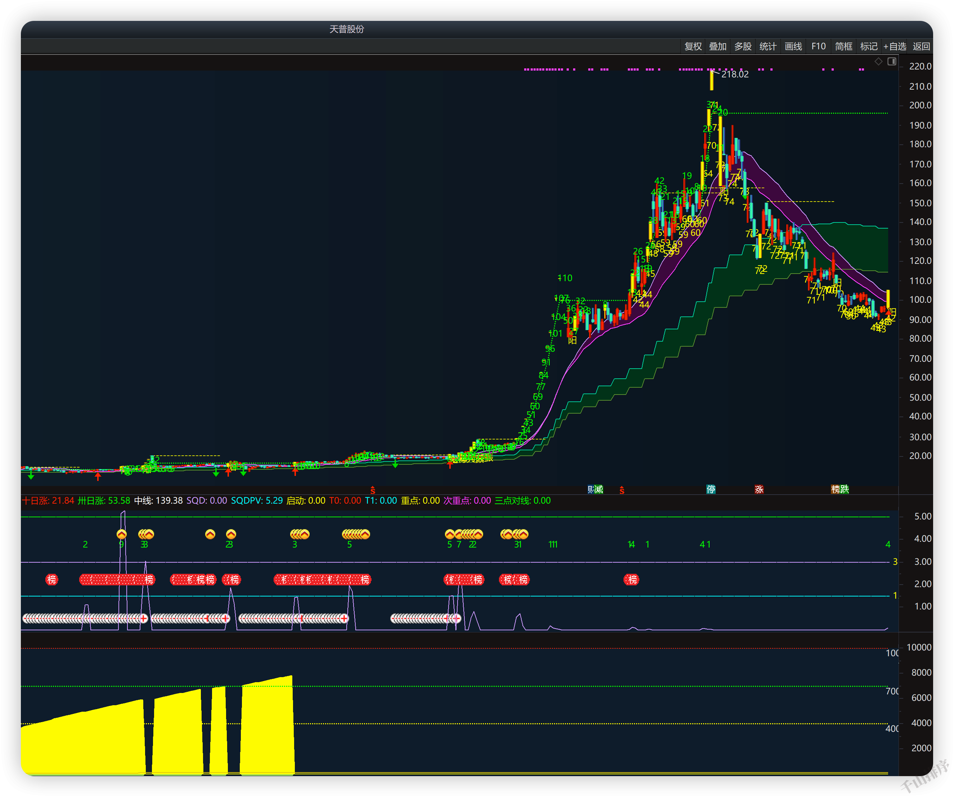Open the 统计 statistics menu
The image size is (954, 797).
[768, 46]
